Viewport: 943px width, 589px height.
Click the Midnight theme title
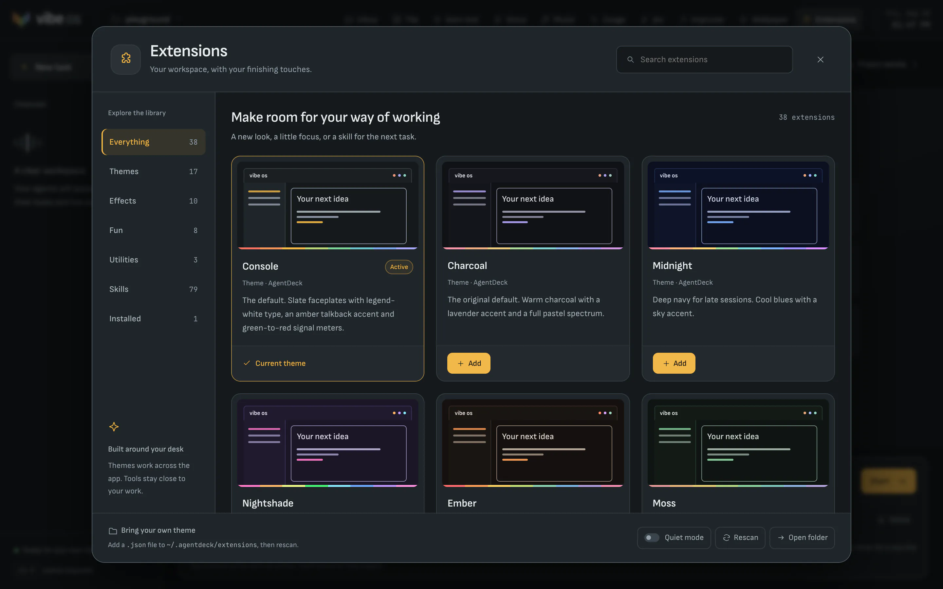(x=672, y=266)
